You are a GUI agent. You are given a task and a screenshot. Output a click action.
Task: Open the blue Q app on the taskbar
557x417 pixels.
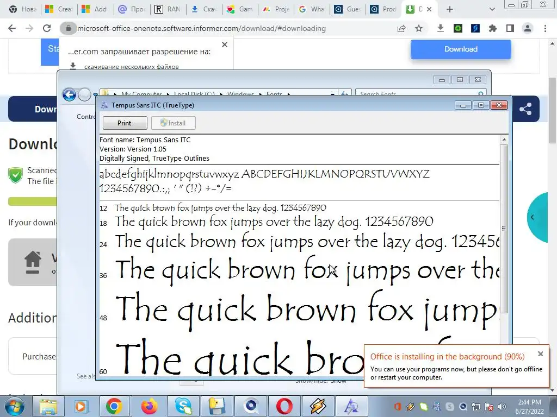pos(251,406)
